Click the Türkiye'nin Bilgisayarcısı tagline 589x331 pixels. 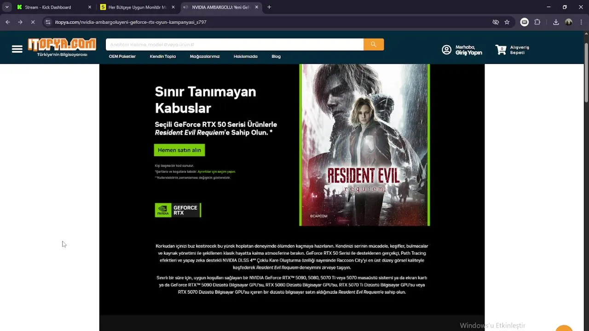[x=62, y=55]
